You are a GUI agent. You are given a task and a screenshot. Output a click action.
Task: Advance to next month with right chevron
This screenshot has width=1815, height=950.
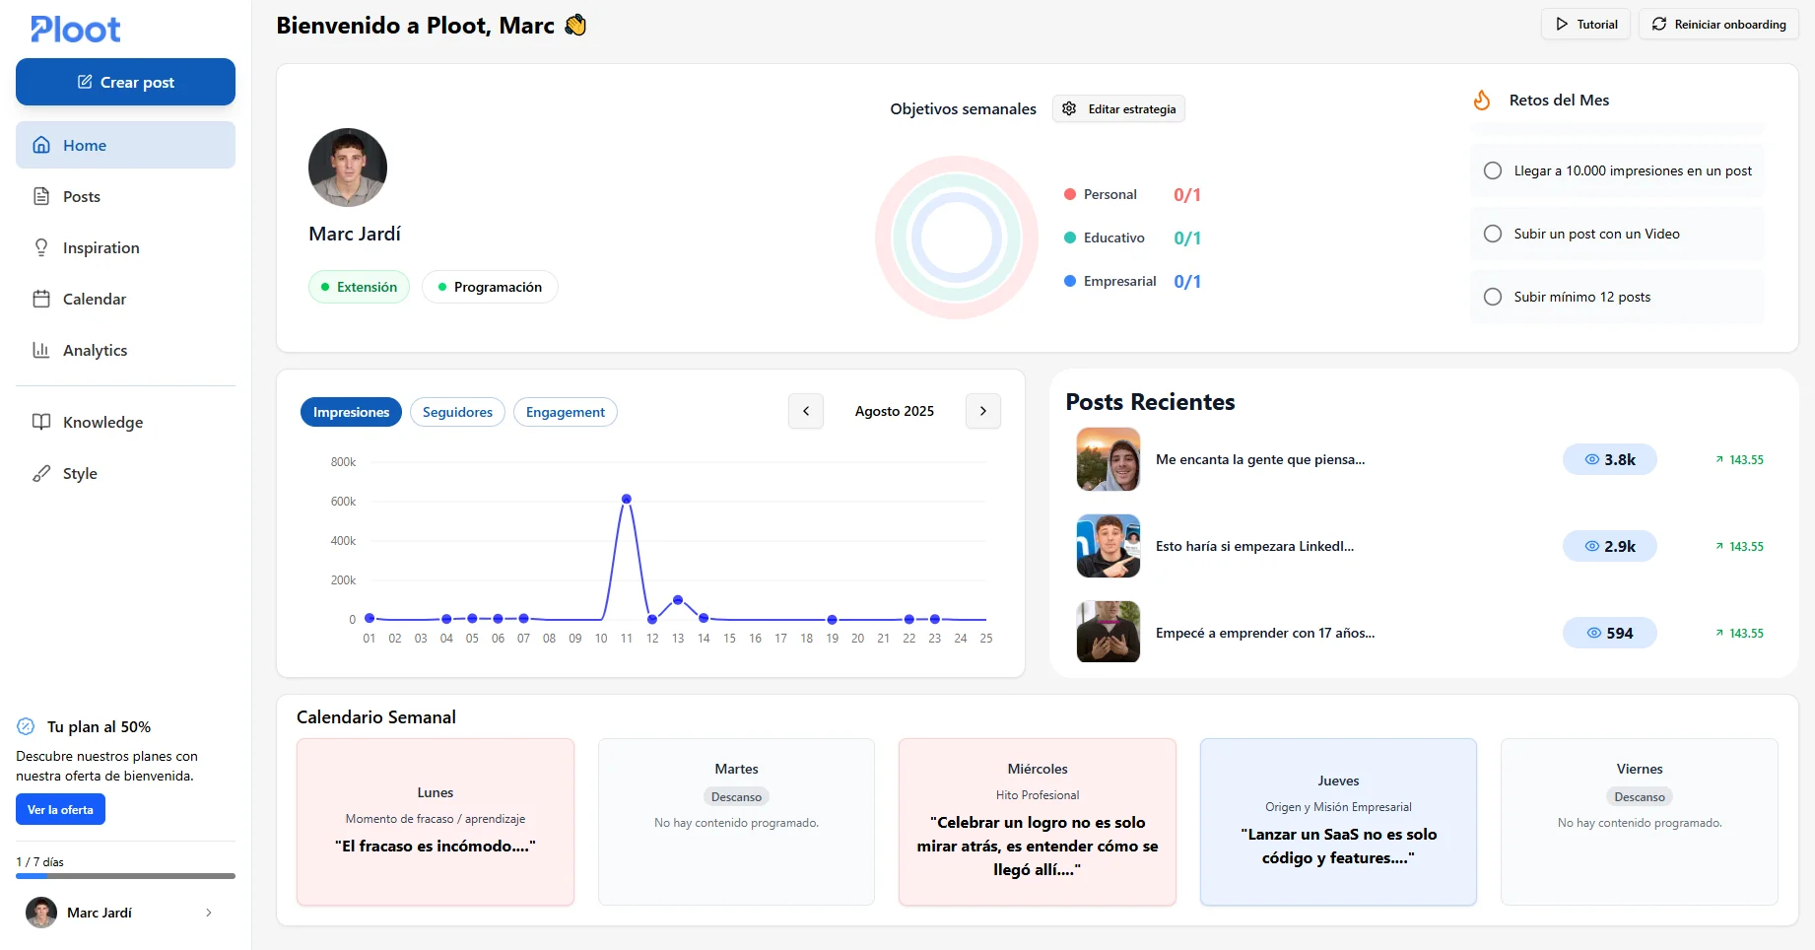coord(982,411)
